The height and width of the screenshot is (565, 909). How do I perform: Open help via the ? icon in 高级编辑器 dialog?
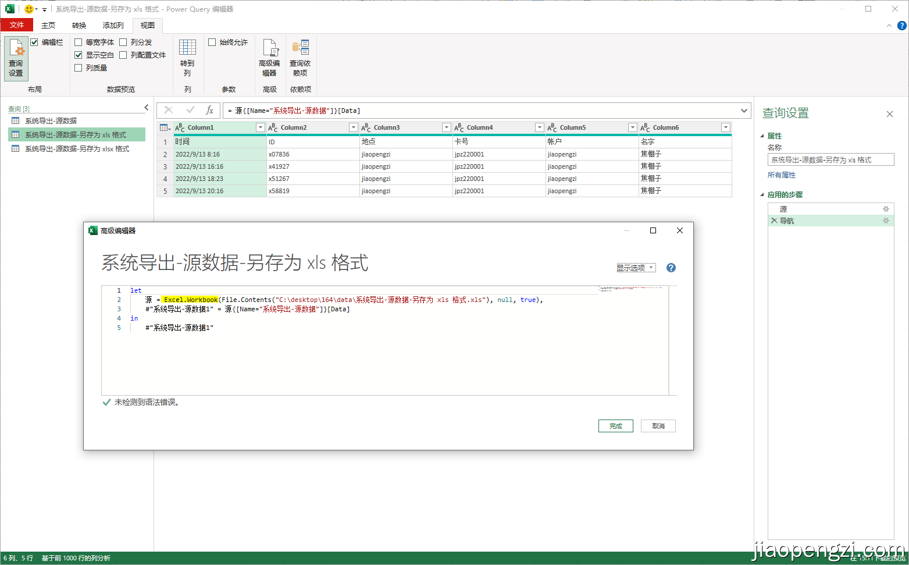click(x=671, y=268)
